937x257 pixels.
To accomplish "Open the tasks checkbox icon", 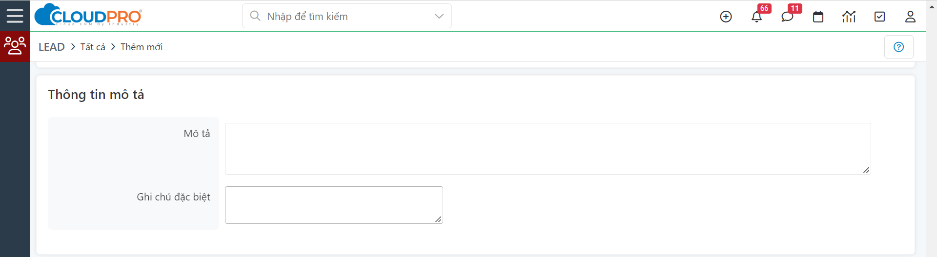I will tap(879, 17).
